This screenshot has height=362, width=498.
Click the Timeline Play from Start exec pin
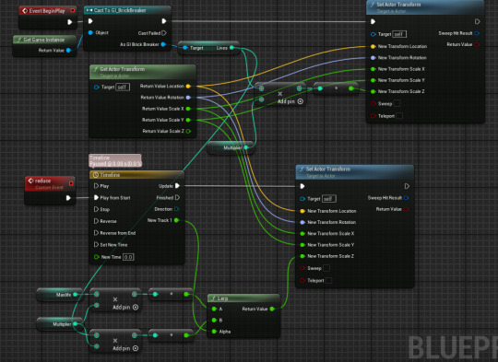coord(96,198)
